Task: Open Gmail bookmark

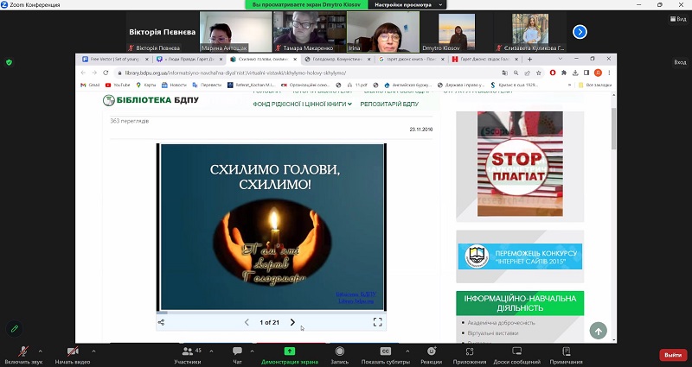Action: tap(90, 85)
